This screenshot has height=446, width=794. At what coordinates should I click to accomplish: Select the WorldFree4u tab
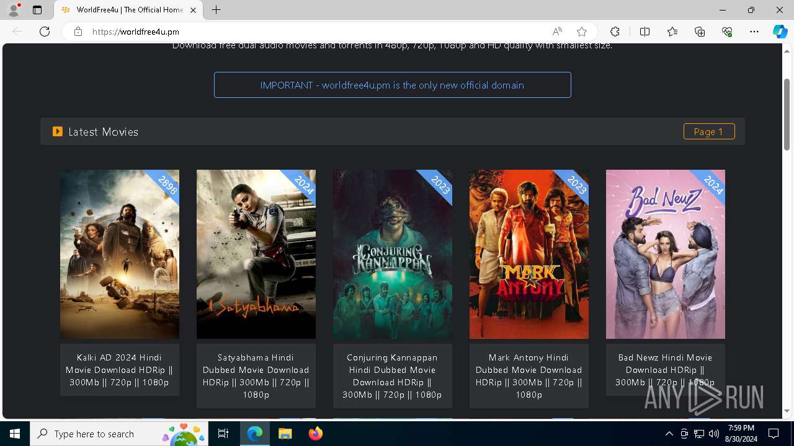coord(128,10)
